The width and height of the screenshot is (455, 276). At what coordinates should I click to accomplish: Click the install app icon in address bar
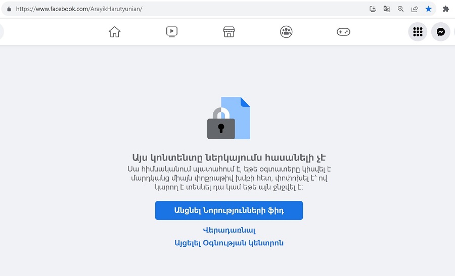(373, 9)
